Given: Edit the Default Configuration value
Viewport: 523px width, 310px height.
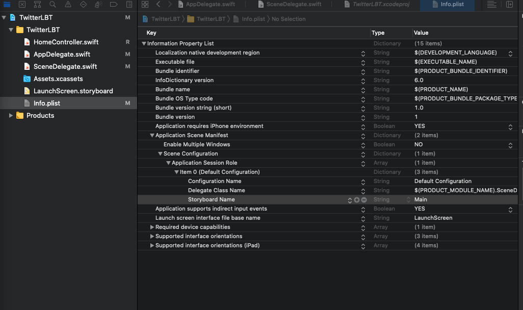Looking at the screenshot, I should point(443,181).
